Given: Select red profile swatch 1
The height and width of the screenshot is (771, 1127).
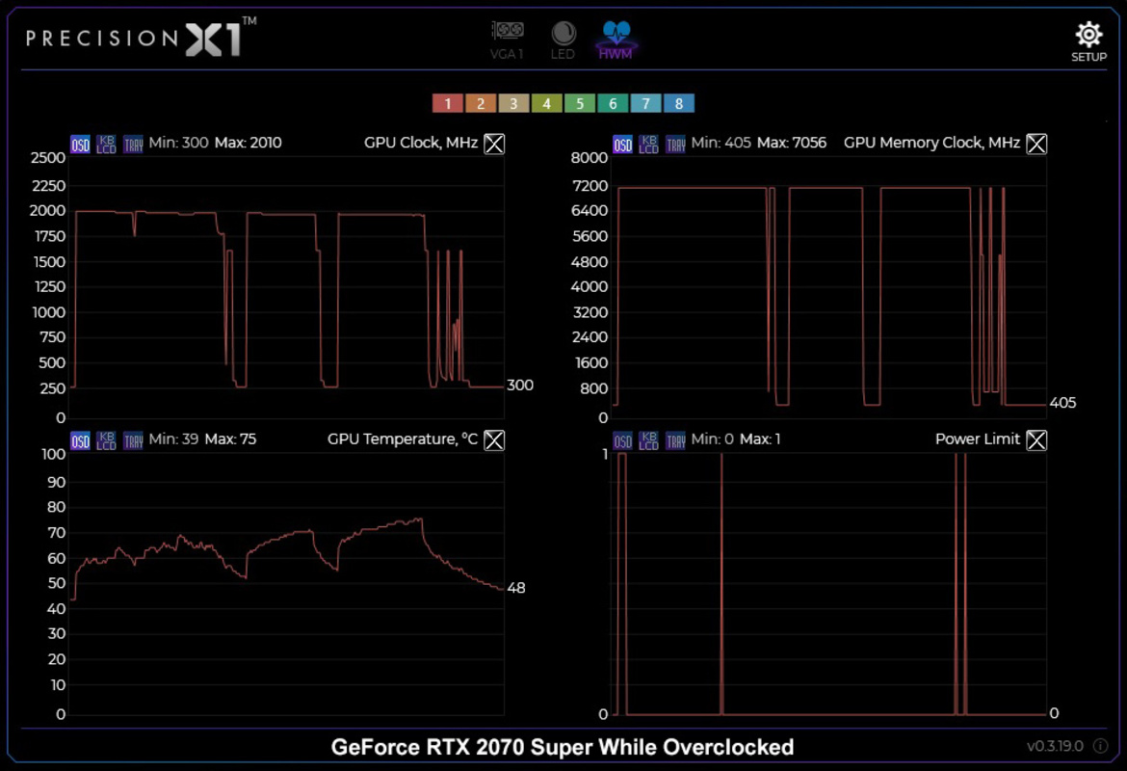Looking at the screenshot, I should coord(447,103).
